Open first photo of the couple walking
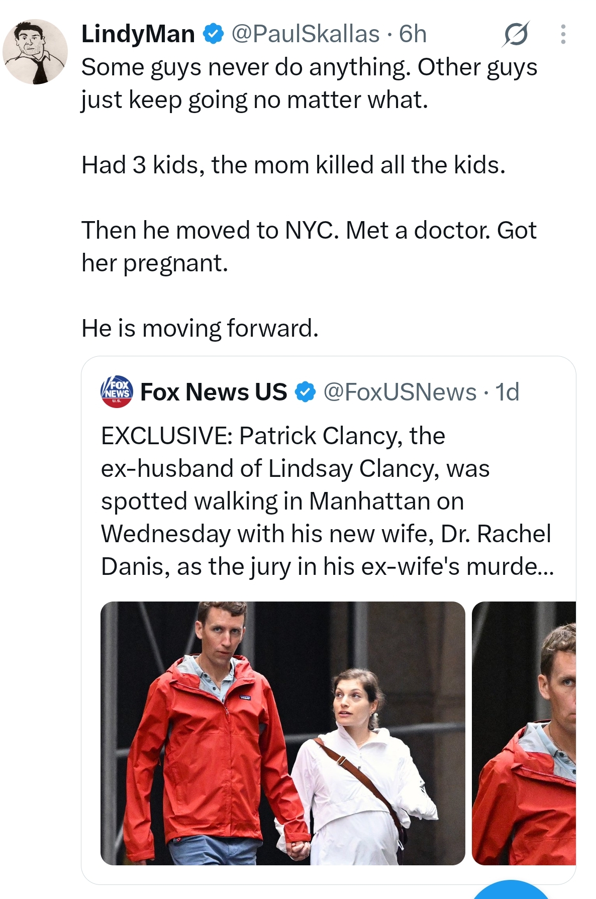This screenshot has height=899, width=596. coord(283,733)
